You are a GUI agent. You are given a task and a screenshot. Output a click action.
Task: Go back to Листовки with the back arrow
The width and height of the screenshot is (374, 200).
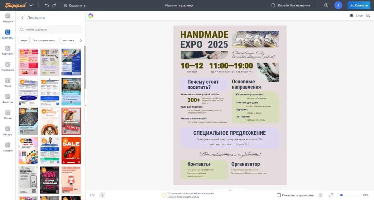[x=22, y=18]
